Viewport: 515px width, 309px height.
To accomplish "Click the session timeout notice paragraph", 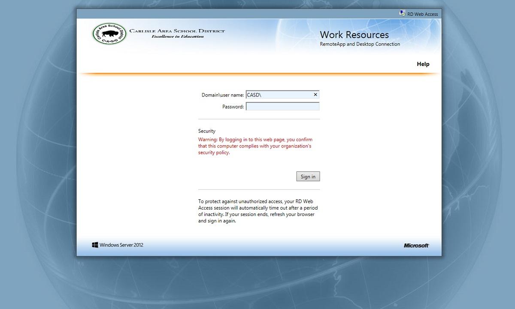I will 257,211.
